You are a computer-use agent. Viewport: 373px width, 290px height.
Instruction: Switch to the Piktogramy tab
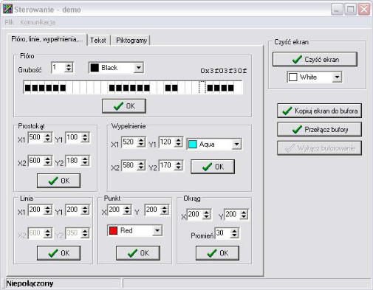click(x=131, y=40)
